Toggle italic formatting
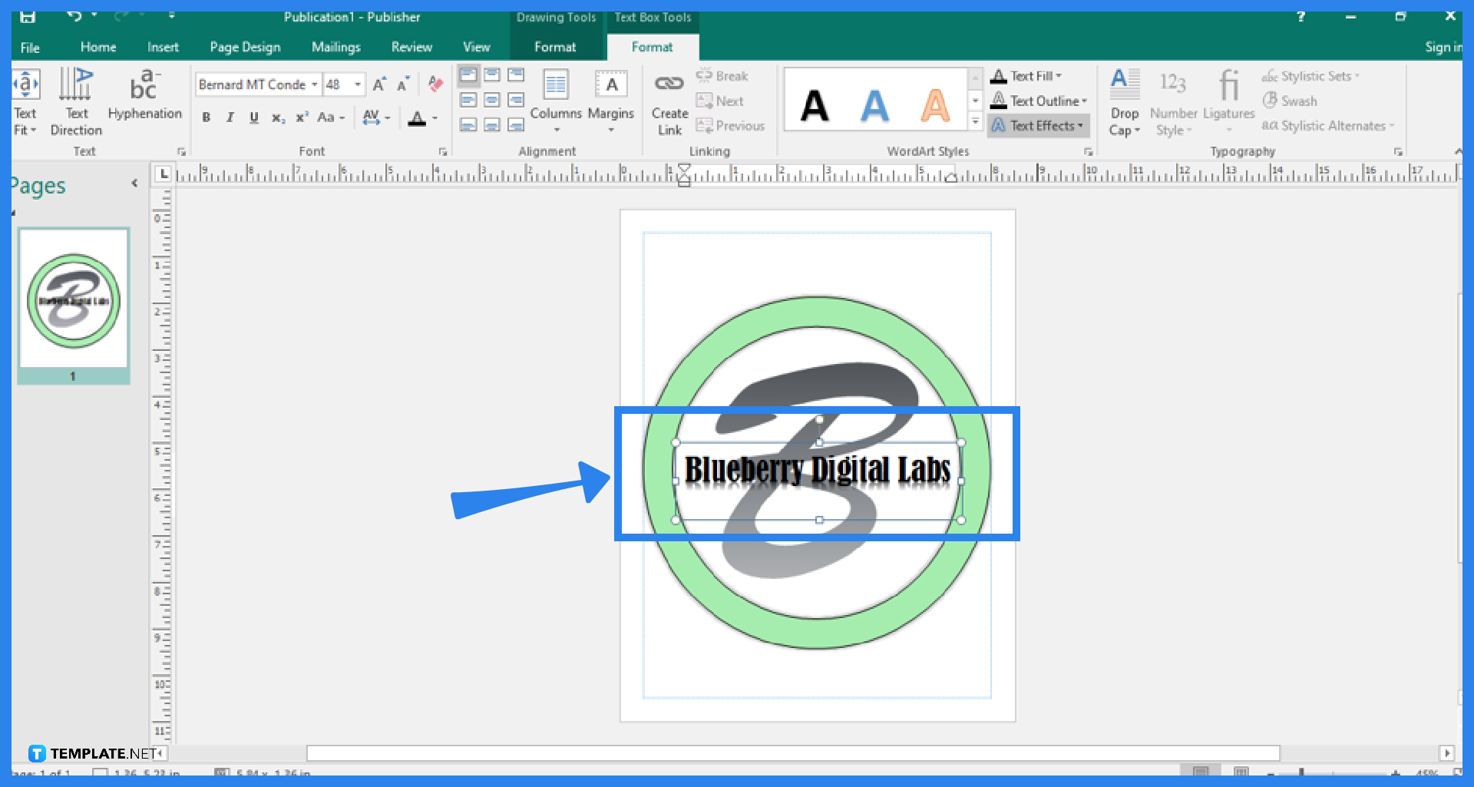 (230, 117)
